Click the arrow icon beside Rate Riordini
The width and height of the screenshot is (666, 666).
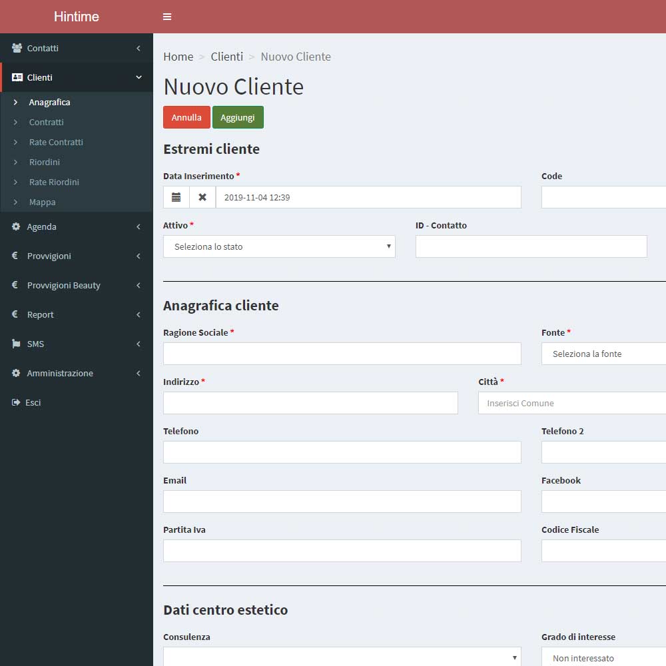click(x=15, y=182)
